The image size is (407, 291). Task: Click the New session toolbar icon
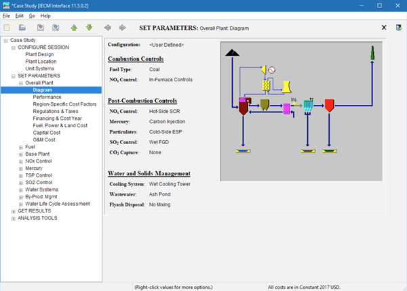click(x=7, y=28)
